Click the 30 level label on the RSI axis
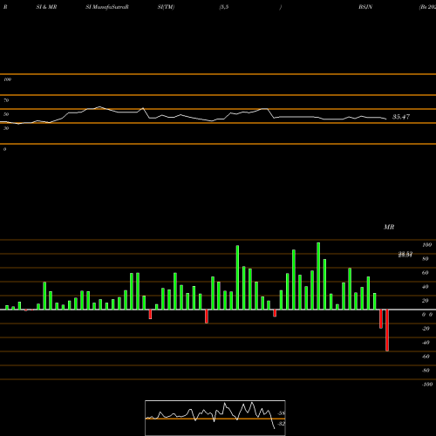Viewport: 436px width, 436px height. coord(6,128)
